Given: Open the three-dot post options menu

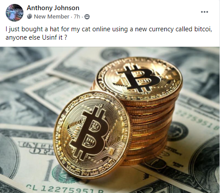Looking at the screenshot, I should pos(205,12).
